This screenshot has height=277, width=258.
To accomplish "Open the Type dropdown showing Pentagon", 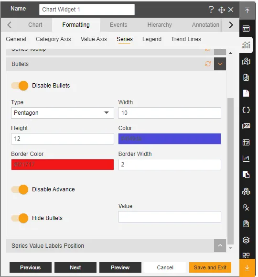I will [63, 113].
